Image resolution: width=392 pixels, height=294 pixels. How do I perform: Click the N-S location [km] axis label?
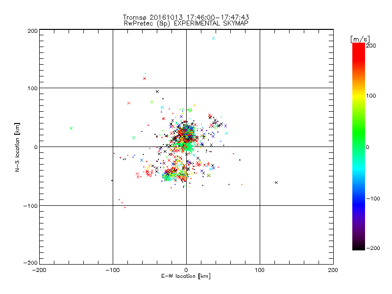17,147
